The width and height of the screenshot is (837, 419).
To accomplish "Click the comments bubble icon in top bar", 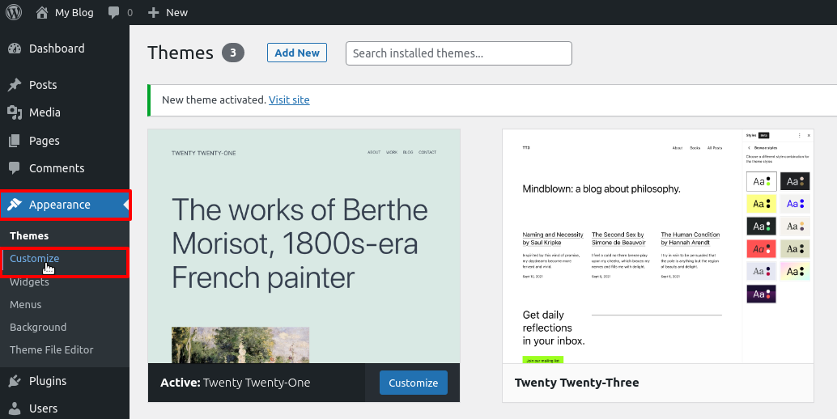I will pos(113,12).
